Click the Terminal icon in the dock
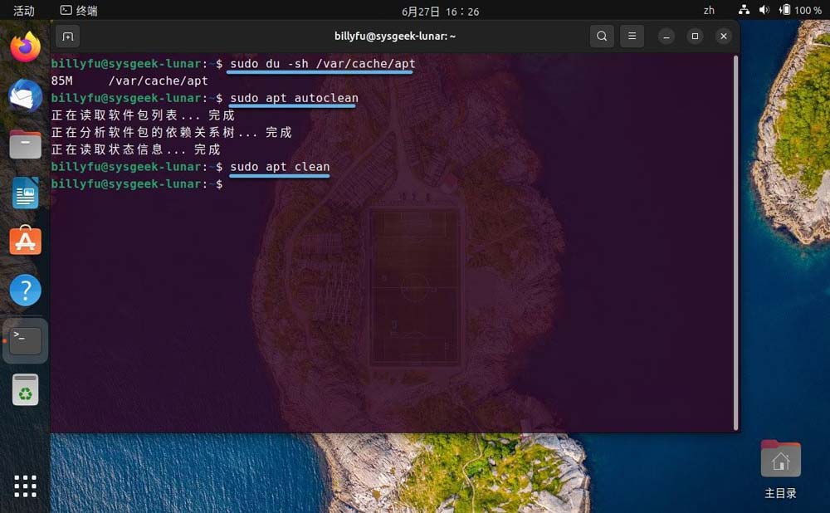 coord(26,340)
